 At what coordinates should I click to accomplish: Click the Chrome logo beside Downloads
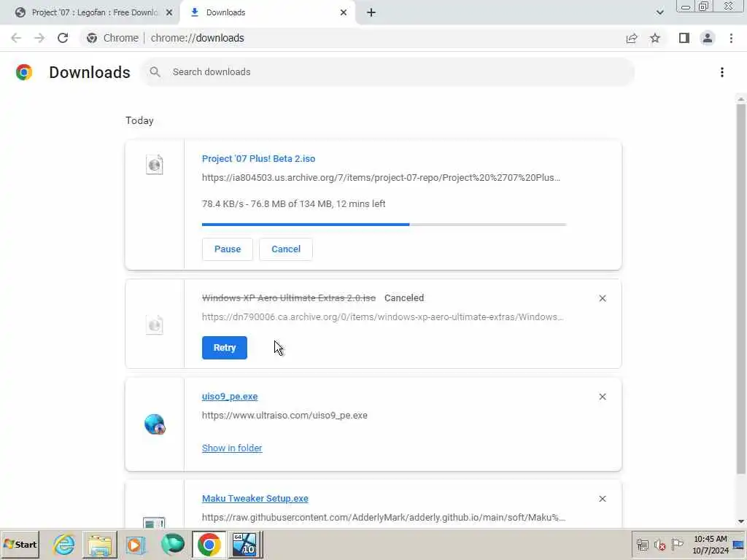tap(24, 72)
